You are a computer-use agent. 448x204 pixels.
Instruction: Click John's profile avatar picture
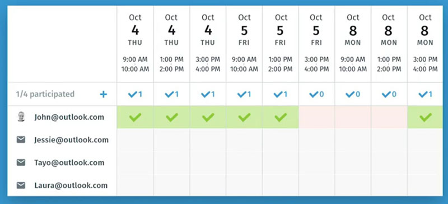(x=21, y=117)
